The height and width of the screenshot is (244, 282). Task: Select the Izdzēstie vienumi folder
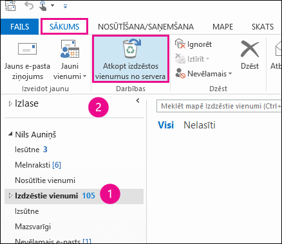(x=74, y=196)
